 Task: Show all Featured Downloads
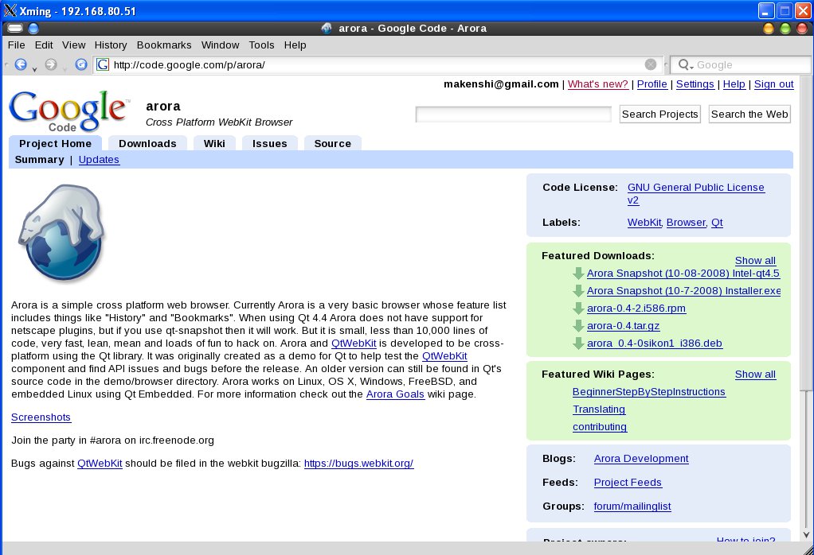pyautogui.click(x=755, y=261)
